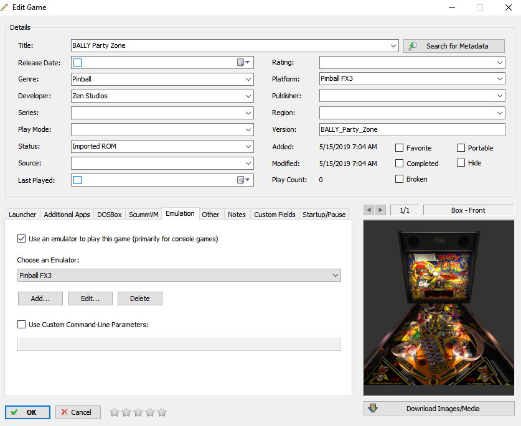The width and height of the screenshot is (521, 426).
Task: Open the Rating dropdown
Action: (500, 62)
